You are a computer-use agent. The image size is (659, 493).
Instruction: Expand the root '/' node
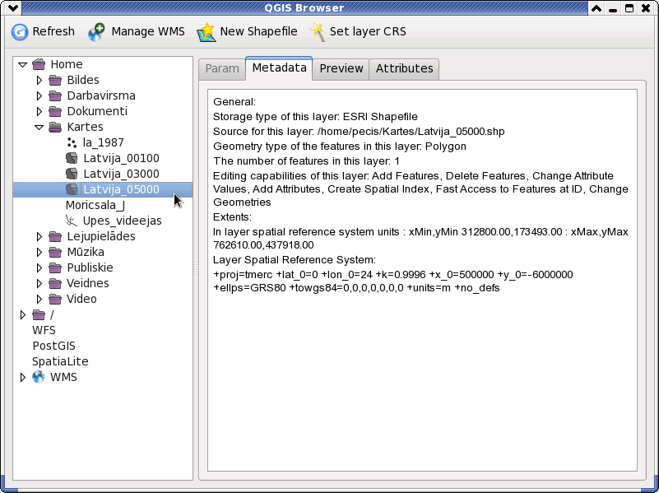click(x=23, y=314)
